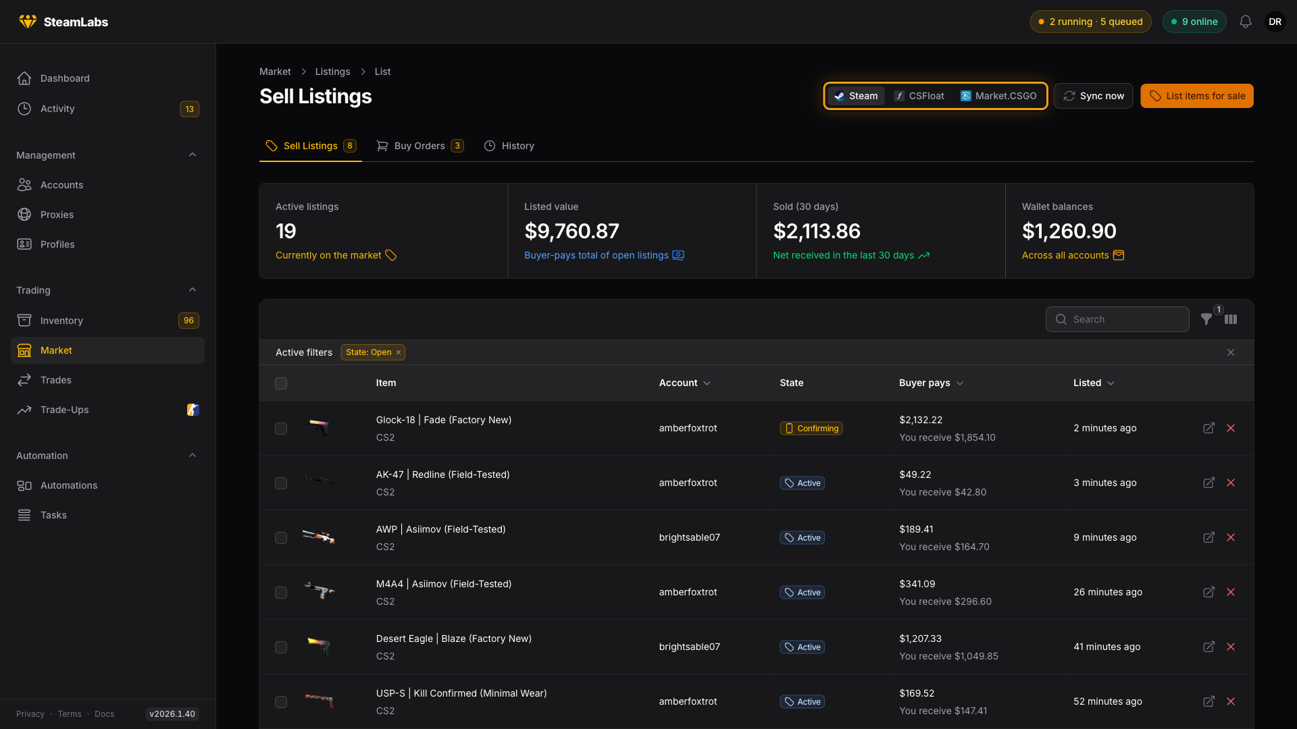Open the Sell Listings tab

[311, 146]
